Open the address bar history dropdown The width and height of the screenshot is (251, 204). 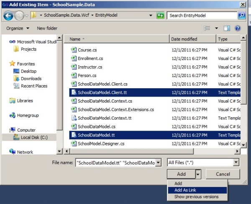tap(151, 15)
